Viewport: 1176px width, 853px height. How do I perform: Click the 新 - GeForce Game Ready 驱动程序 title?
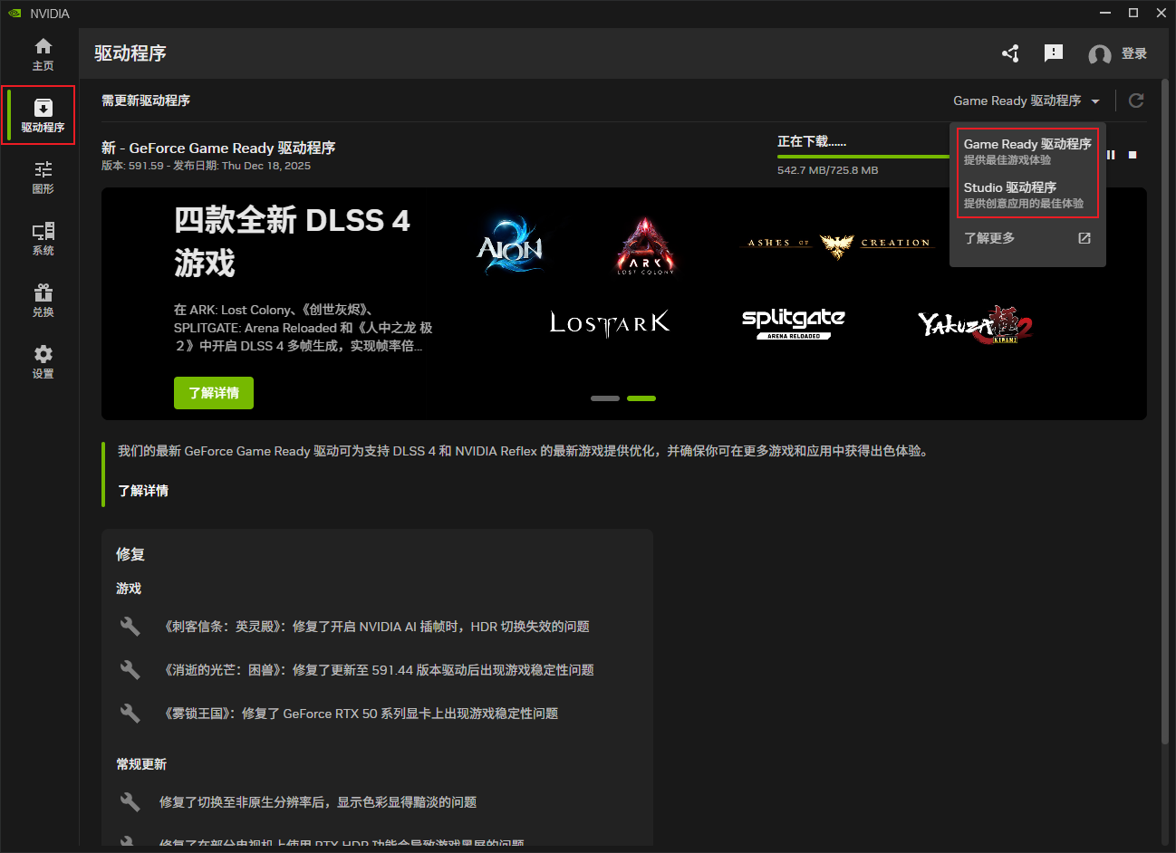coord(218,148)
